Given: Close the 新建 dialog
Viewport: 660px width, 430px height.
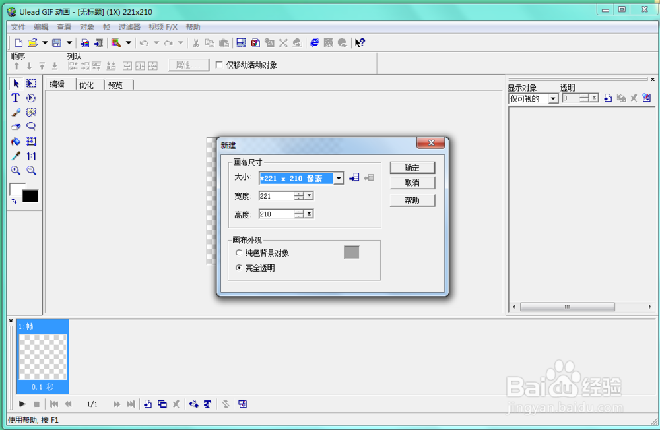Looking at the screenshot, I should tap(430, 143).
